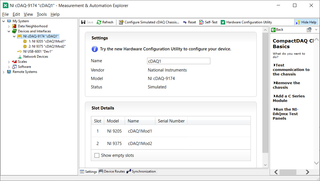This screenshot has width=320, height=181.
Task: Open the Tools menu
Action: pos(41,14)
